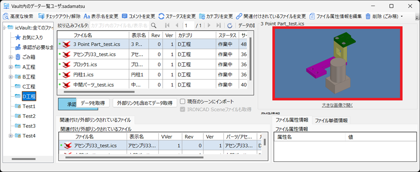Select アセンブリ33_test.ics in linked files list

click(160, 145)
